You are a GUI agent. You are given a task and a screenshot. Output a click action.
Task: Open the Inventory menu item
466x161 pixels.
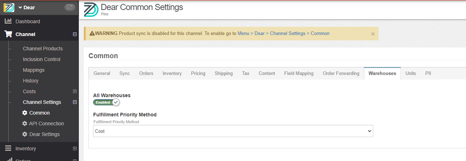26,149
